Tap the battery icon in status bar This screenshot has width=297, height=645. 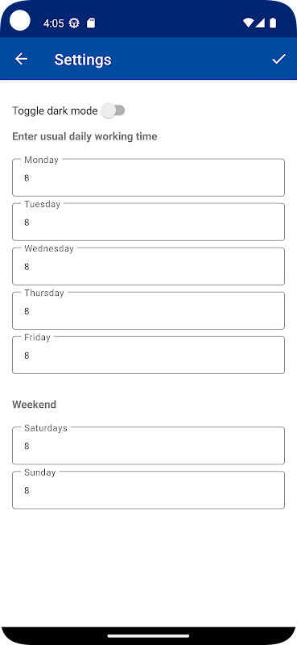(x=273, y=23)
